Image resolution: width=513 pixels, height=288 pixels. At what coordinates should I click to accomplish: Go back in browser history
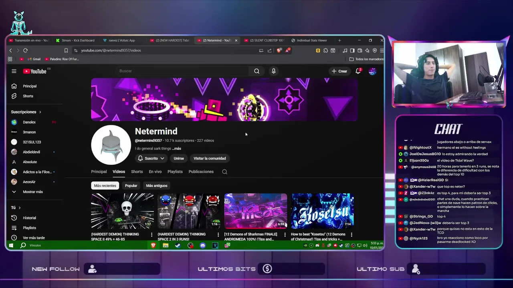[x=10, y=50]
